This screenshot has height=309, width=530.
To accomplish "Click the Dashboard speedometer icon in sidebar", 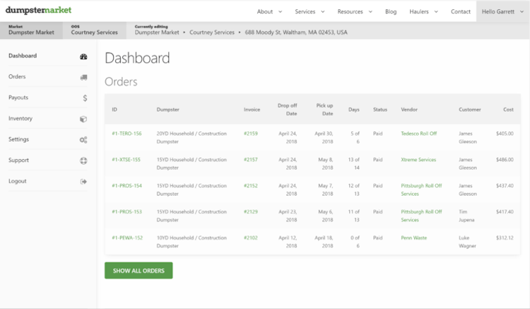I will tap(83, 57).
